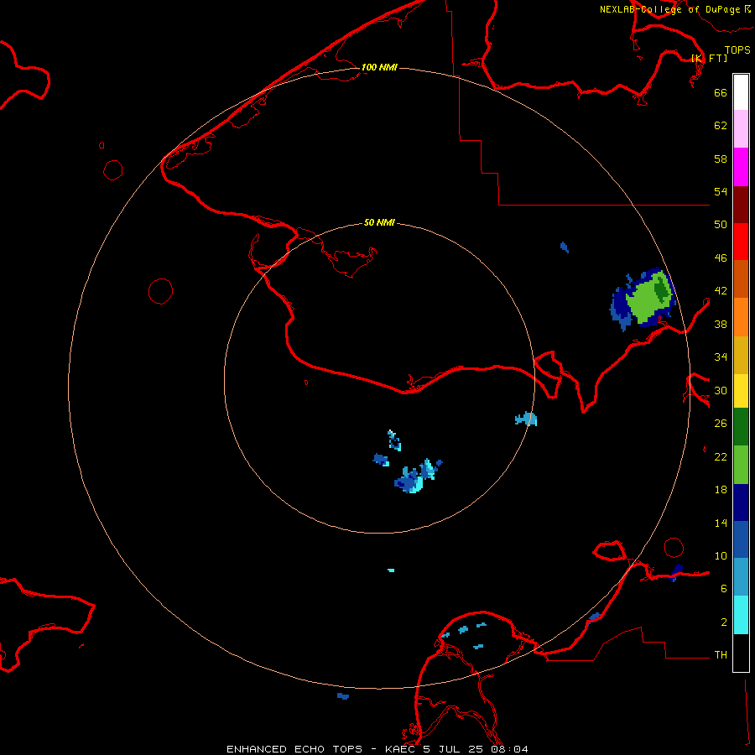755x755 pixels.
Task: Select the 26 scale value
Action: click(x=721, y=424)
